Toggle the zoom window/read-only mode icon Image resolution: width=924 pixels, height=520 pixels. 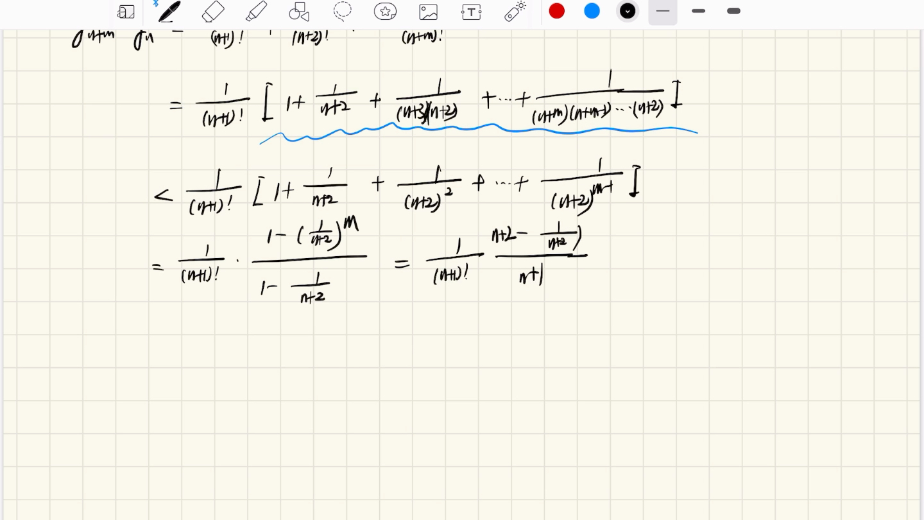pyautogui.click(x=126, y=12)
